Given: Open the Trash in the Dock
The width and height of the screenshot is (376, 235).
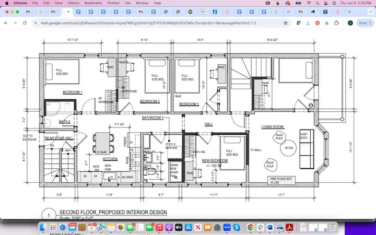Looking at the screenshot, I should (333, 228).
